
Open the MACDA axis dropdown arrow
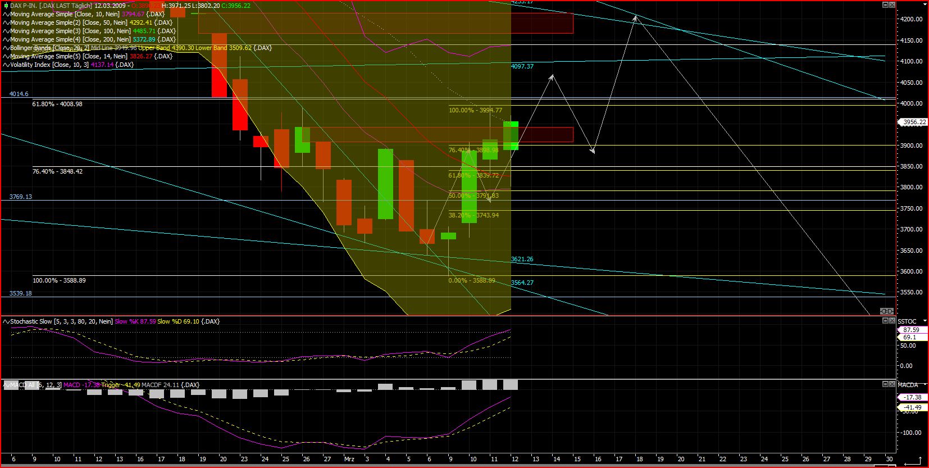click(925, 384)
